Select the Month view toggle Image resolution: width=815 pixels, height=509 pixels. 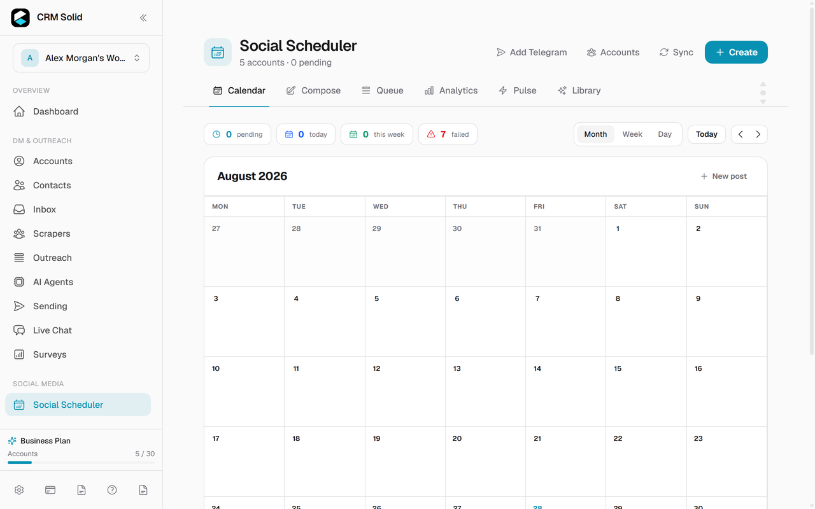(x=595, y=134)
